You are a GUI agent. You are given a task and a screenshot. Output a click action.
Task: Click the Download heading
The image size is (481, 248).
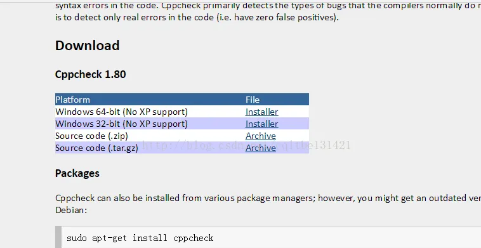pos(88,46)
